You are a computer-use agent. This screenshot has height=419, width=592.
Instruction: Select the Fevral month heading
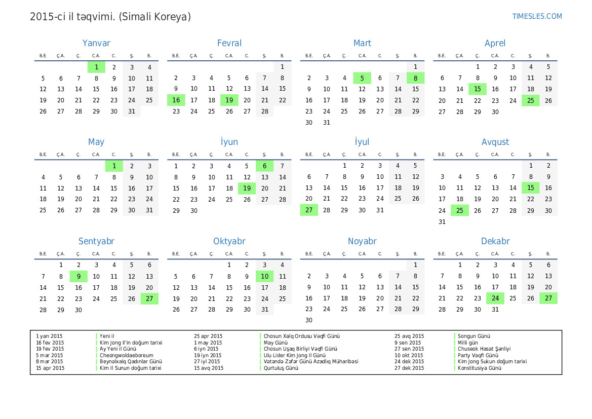pyautogui.click(x=229, y=43)
